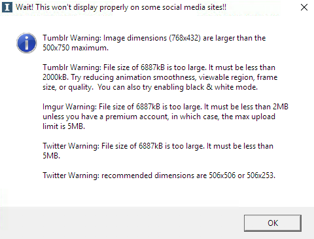
Task: Click the Twitter file size warning paragraph
Action: tap(158, 151)
